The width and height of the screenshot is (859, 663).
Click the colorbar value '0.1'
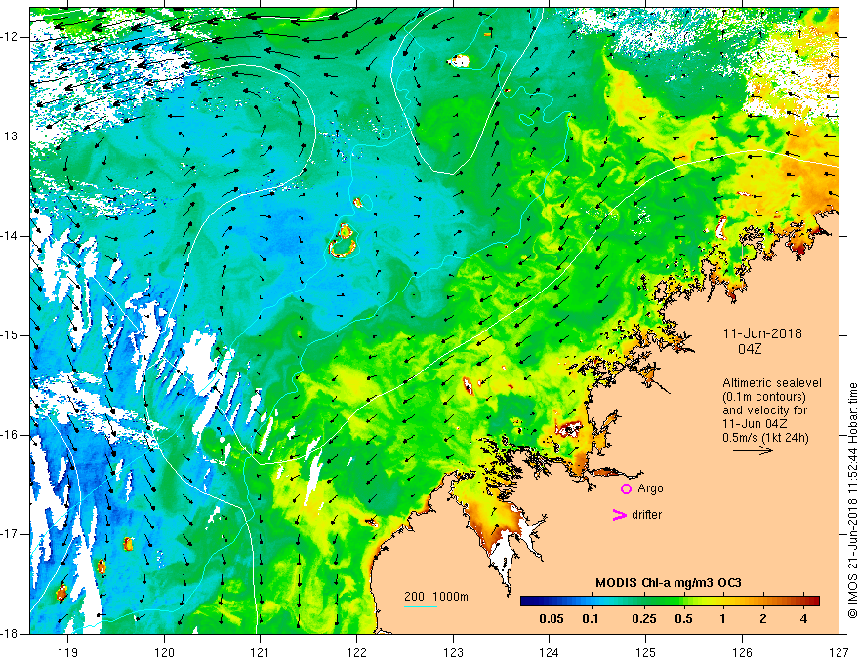click(x=590, y=619)
